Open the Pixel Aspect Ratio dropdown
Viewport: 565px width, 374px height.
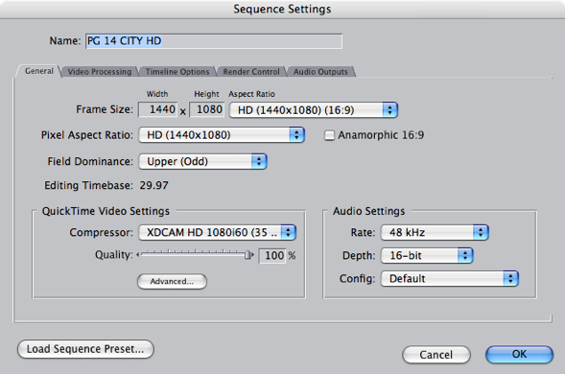tap(222, 135)
